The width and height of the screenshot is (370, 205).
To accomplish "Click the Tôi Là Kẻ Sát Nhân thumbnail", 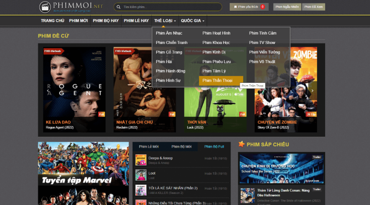I will 141,190.
